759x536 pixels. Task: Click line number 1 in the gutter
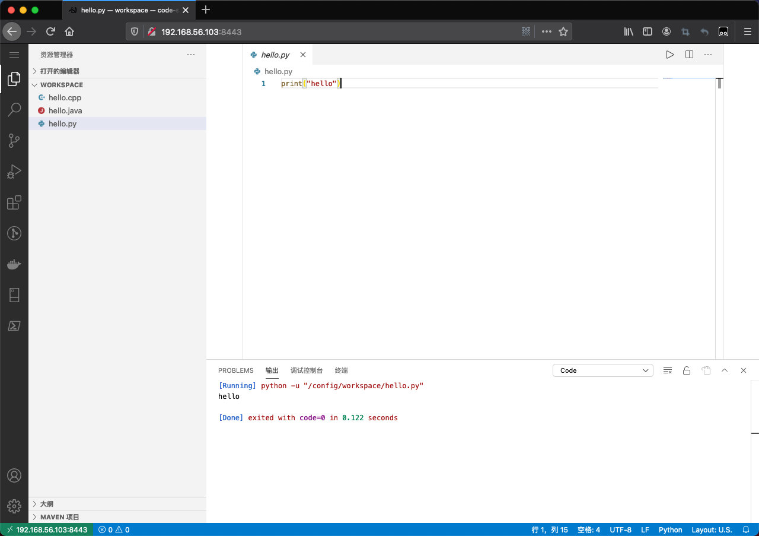point(263,84)
